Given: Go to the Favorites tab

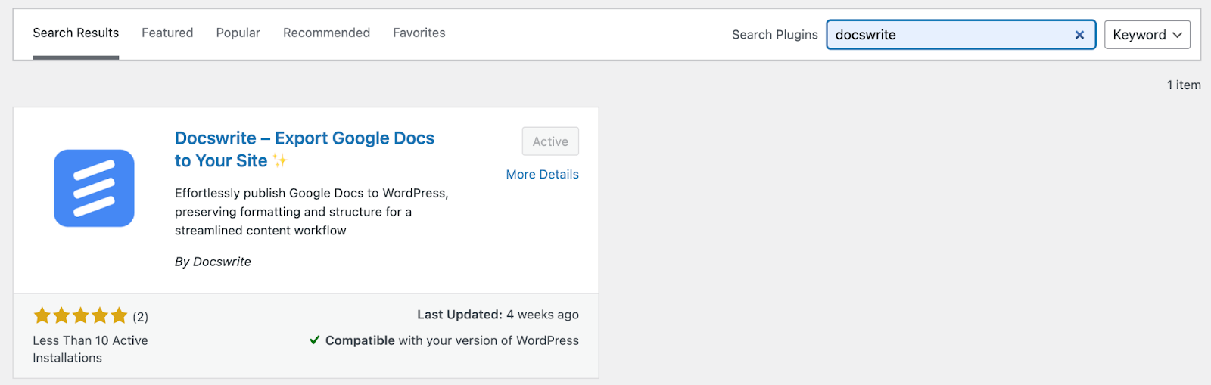Looking at the screenshot, I should pyautogui.click(x=419, y=33).
